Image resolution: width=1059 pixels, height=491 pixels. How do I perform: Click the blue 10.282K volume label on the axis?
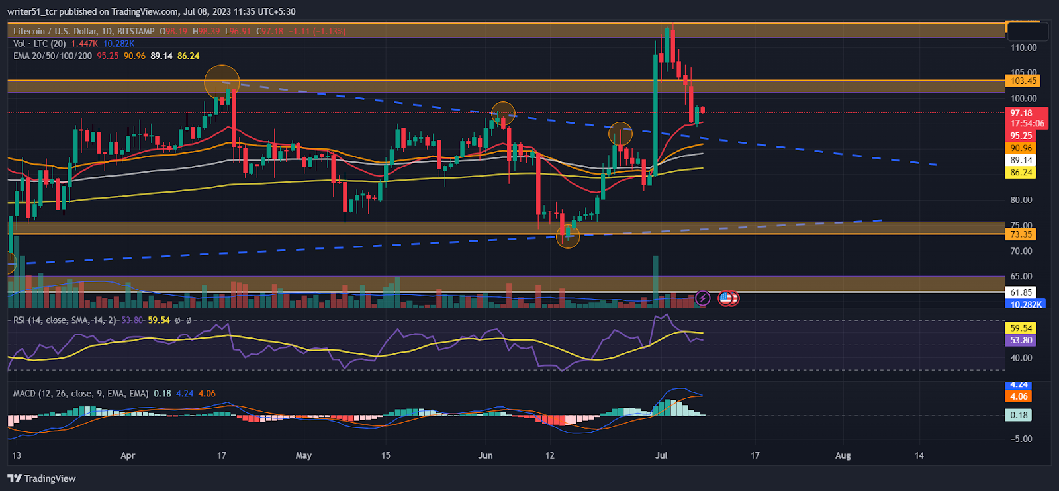[1025, 304]
